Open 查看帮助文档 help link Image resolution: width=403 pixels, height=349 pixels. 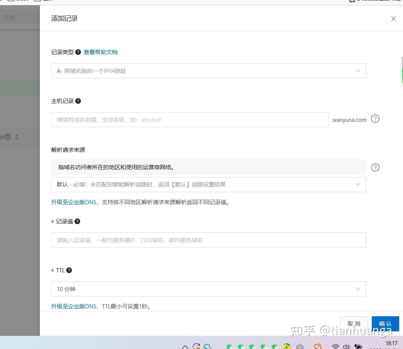coord(100,52)
